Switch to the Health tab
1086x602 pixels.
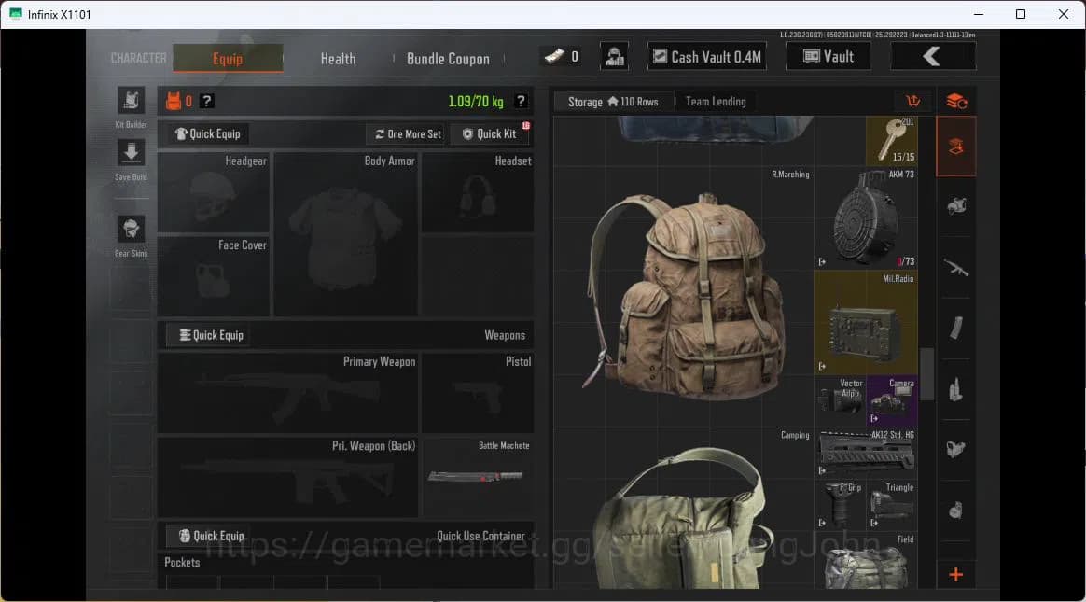pyautogui.click(x=338, y=59)
